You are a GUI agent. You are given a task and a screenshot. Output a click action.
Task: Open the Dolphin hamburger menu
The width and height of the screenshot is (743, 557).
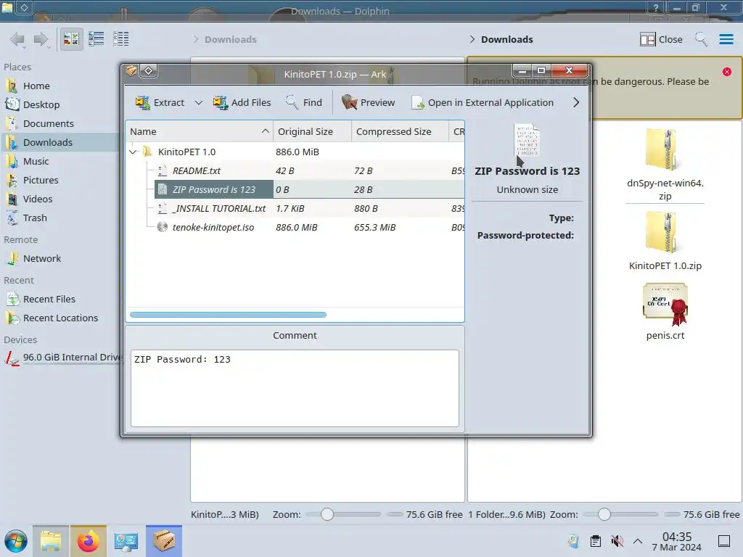point(726,39)
